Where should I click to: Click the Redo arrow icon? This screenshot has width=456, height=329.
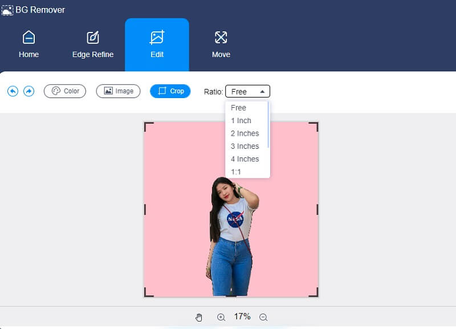click(x=28, y=91)
